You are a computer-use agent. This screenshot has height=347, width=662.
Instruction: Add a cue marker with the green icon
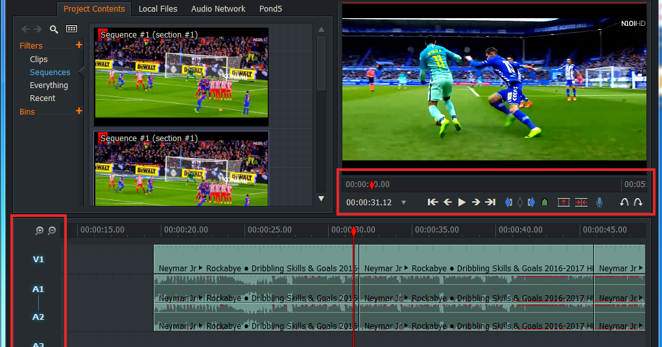coord(545,203)
